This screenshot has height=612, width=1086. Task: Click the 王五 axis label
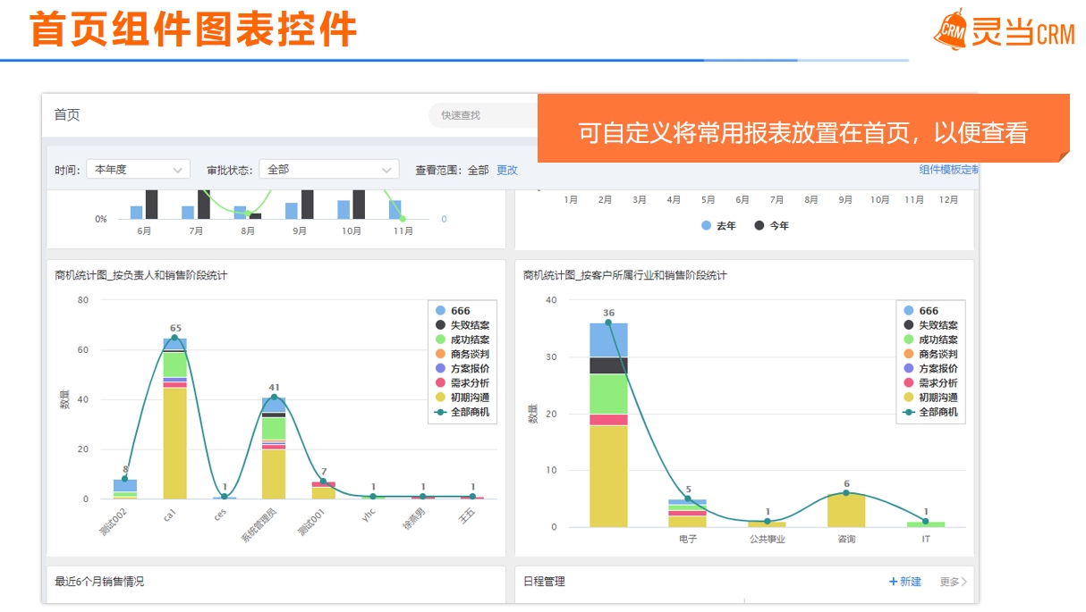click(x=468, y=515)
